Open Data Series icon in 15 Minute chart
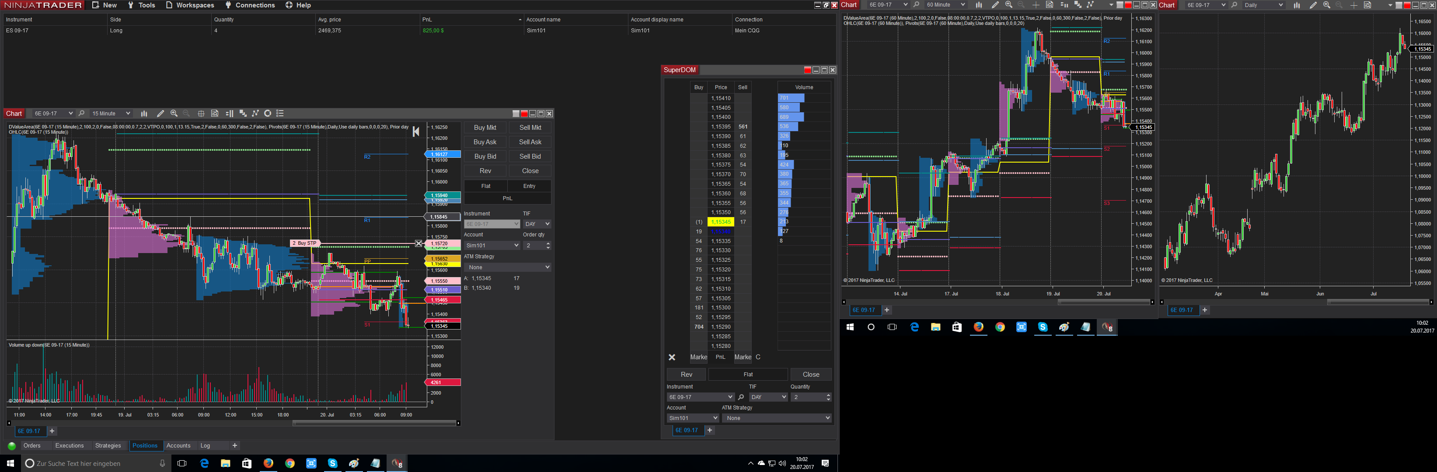This screenshot has width=1437, height=472. click(x=243, y=113)
